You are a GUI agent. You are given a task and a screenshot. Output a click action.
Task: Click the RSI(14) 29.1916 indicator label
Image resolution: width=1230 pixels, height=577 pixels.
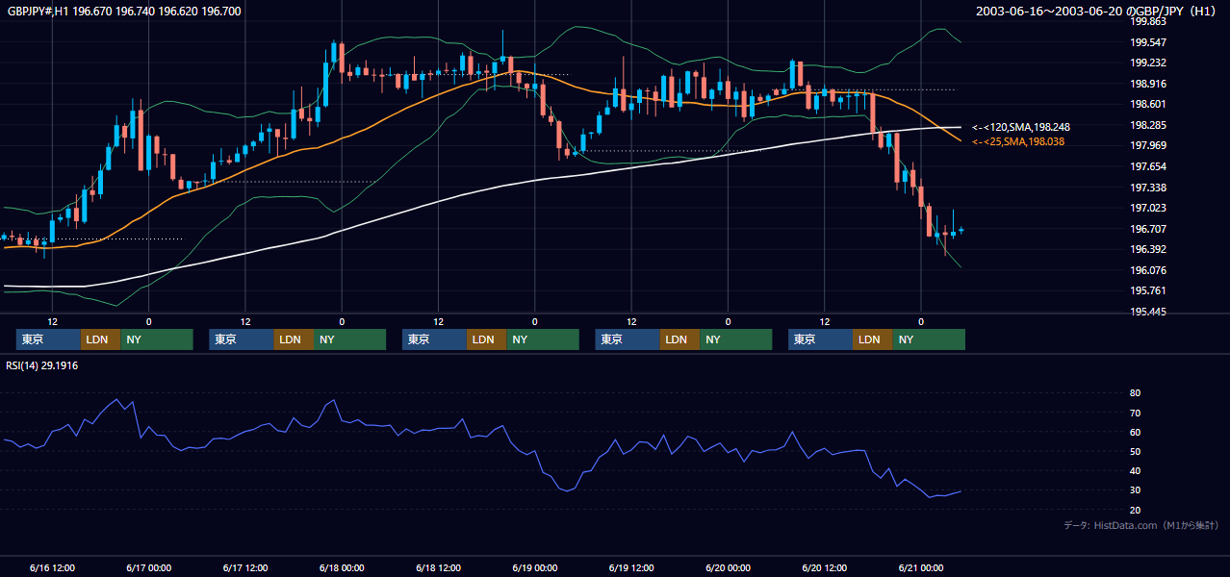(x=42, y=365)
